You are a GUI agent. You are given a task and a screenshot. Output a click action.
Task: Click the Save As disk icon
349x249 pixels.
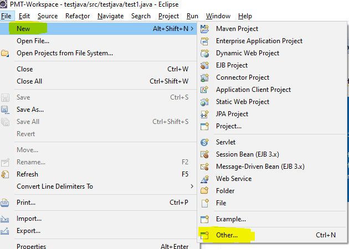click(x=5, y=110)
